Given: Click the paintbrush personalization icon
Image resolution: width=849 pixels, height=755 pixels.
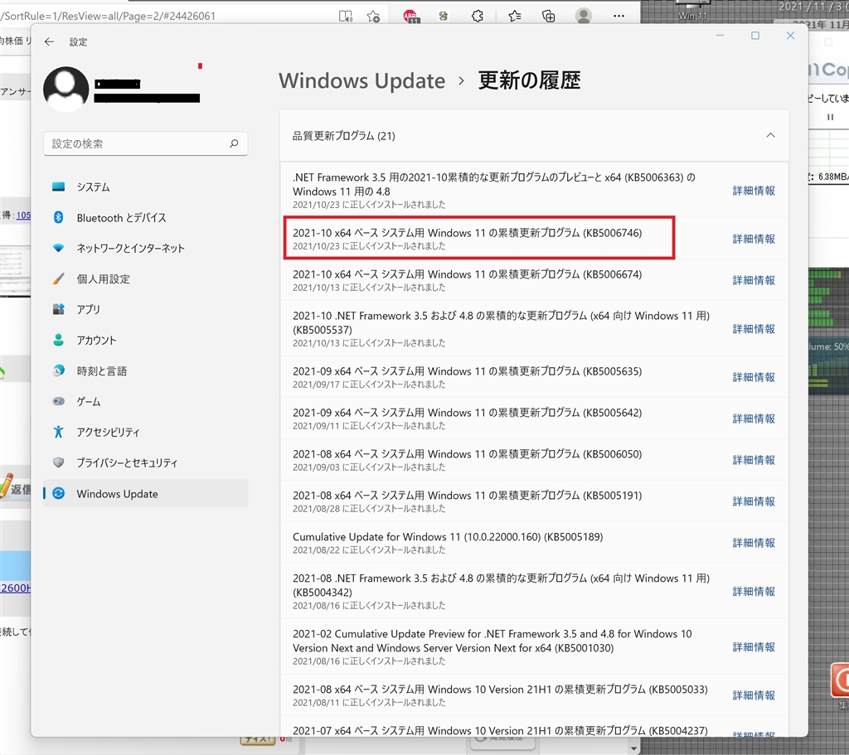Looking at the screenshot, I should (59, 278).
